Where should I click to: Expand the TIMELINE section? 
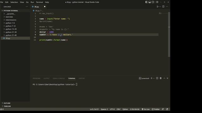[x=15, y=106]
